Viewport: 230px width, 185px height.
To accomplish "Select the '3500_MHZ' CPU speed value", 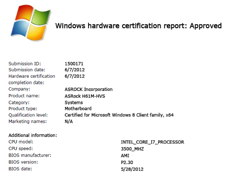I will [x=132, y=149].
